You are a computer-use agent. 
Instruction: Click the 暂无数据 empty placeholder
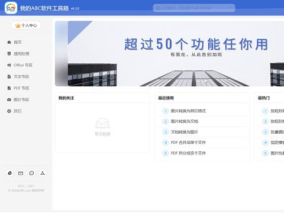coord(102,127)
